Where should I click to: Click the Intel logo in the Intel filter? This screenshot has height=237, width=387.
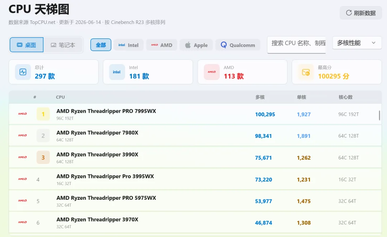(x=122, y=45)
